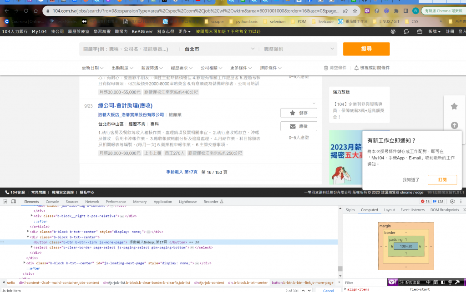This screenshot has width=466, height=292.
Task: Switch to the Sources tab
Action: [x=72, y=202]
